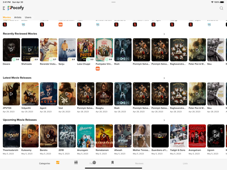Click the Aha icon below Pushpaka Vimanam
The height and width of the screenshot is (170, 227).
pyautogui.click(x=98, y=69)
